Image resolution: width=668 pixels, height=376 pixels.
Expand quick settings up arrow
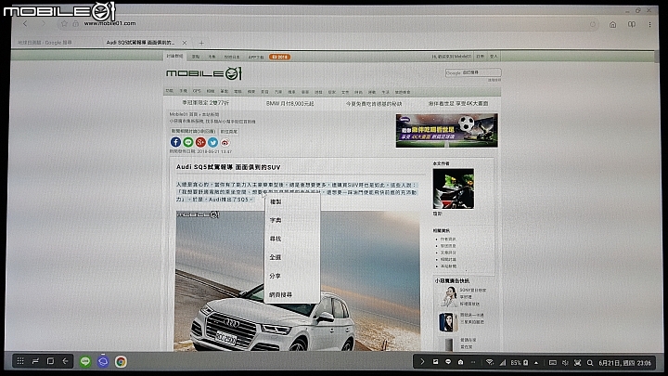coord(536,363)
